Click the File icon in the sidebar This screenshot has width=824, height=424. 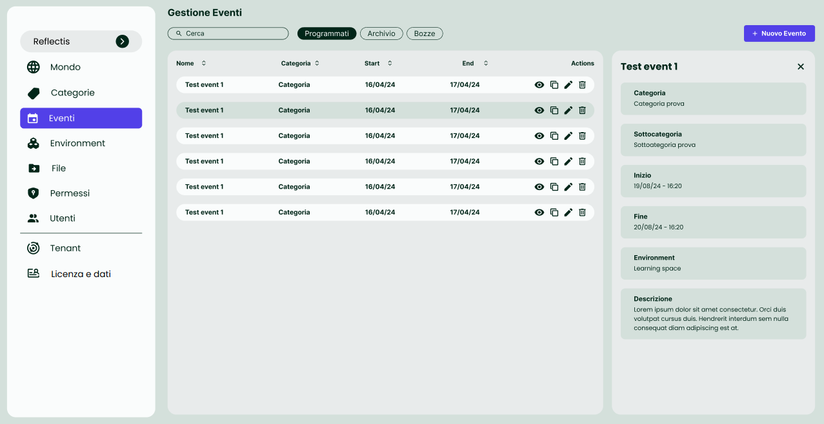coord(33,168)
